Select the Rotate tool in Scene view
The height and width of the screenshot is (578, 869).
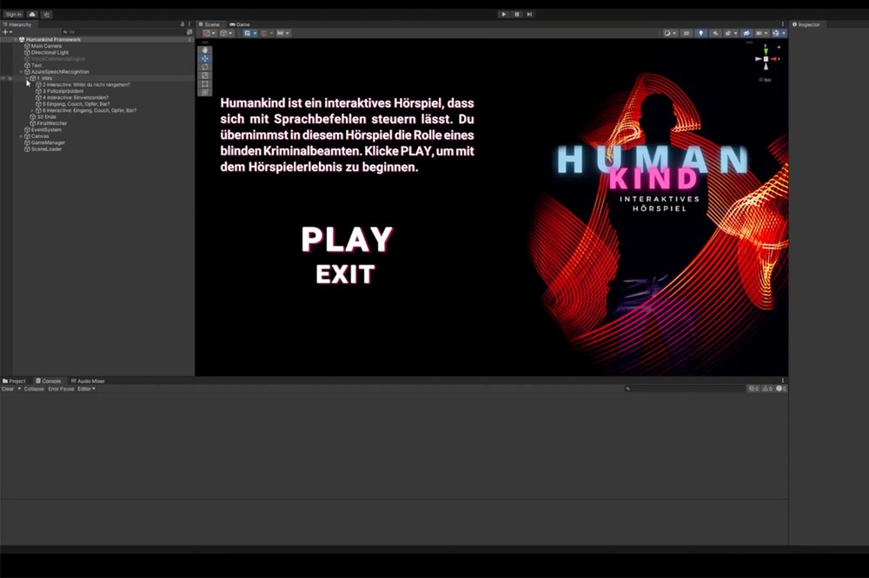(205, 67)
